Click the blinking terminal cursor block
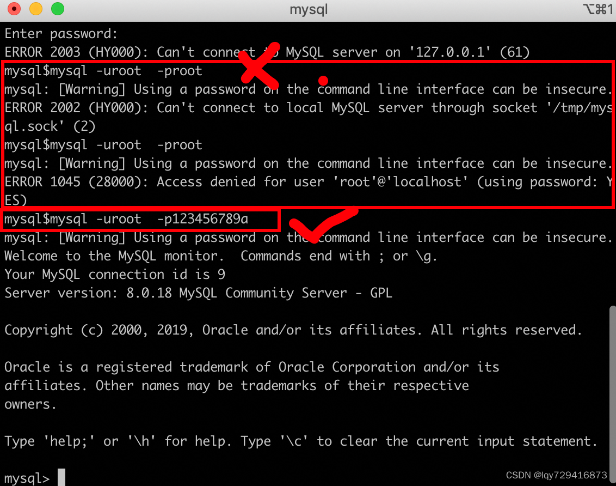Image resolution: width=616 pixels, height=486 pixels. tap(62, 477)
